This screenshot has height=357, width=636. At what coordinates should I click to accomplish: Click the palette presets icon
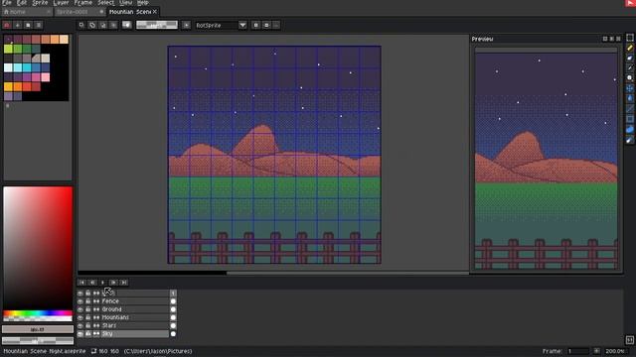28,25
